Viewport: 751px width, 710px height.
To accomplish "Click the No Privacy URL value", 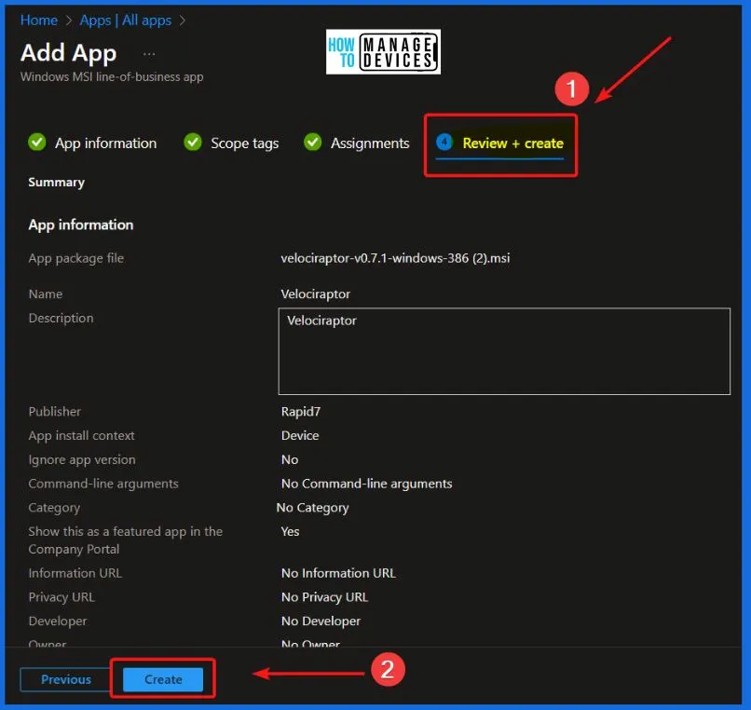I will coord(324,597).
